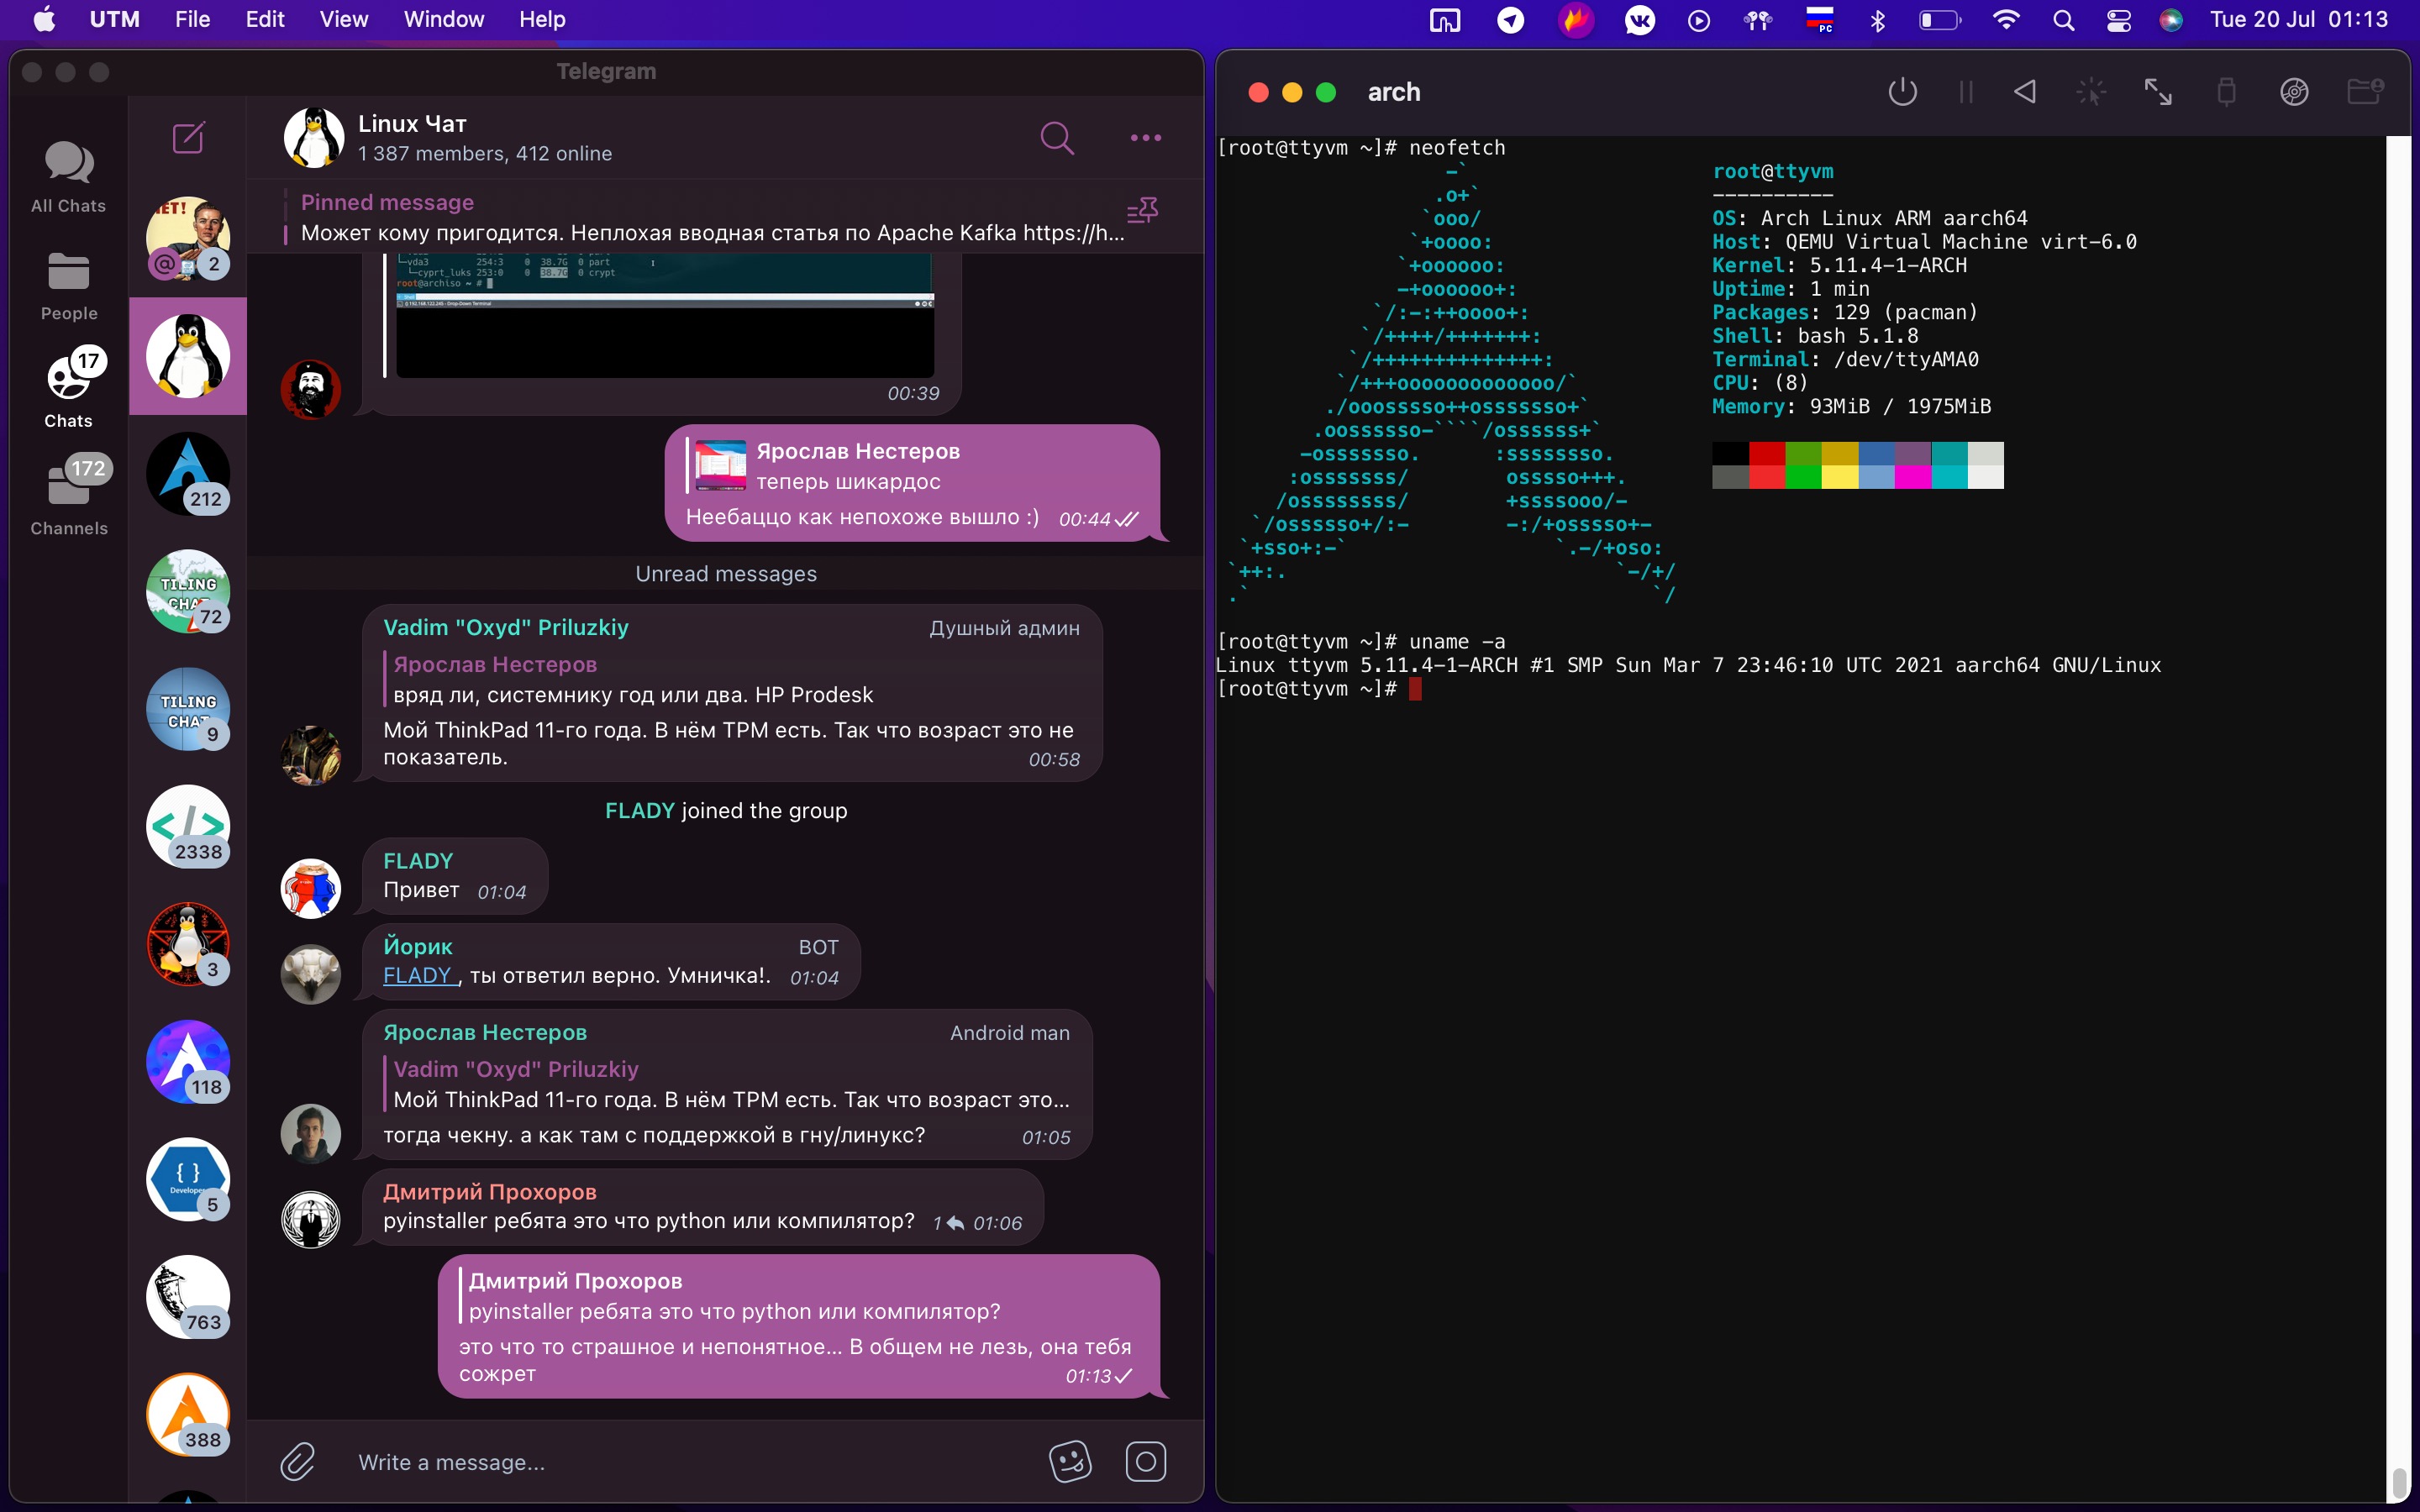The width and height of the screenshot is (2420, 1512).
Task: Click the pinned messages list icon
Action: click(1141, 211)
